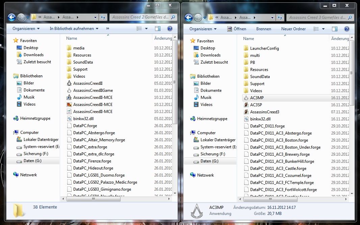Viewport: 360px width, 225px height.
Task: Open recent locations arrow in left window
Action: 28,17
